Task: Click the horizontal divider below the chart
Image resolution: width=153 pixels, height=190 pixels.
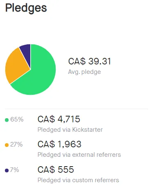Action: click(76, 109)
